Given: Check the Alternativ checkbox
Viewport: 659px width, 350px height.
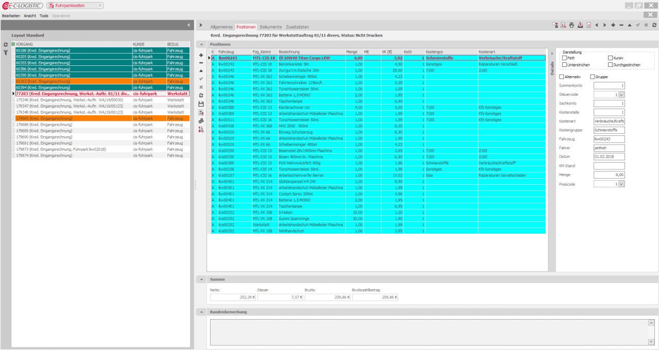Looking at the screenshot, I should 562,77.
